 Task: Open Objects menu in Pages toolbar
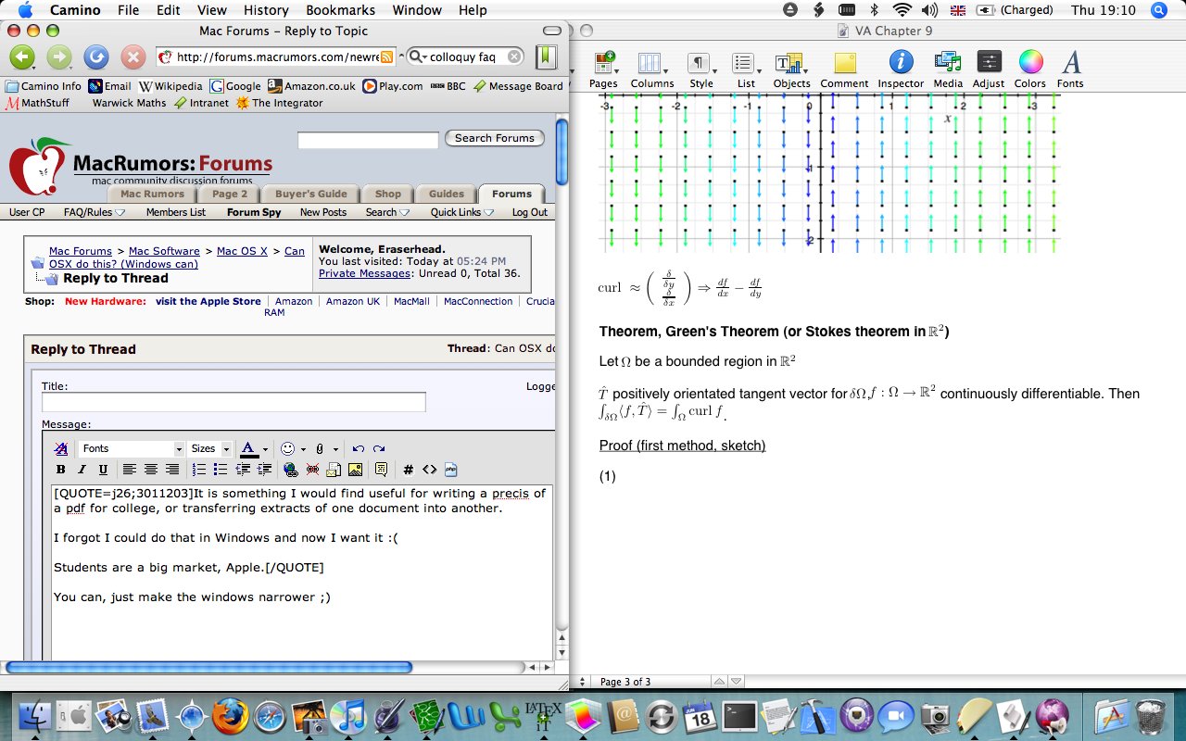[x=791, y=69]
